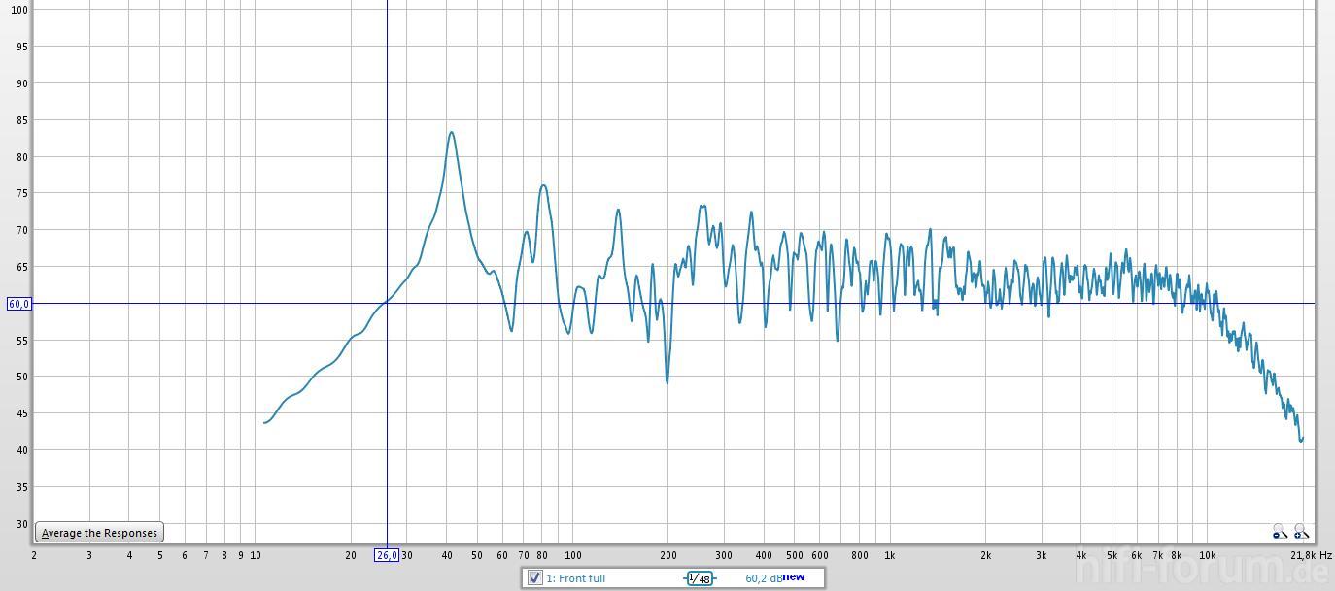
Task: Uncheck the Front full trace checkbox
Action: pyautogui.click(x=534, y=578)
